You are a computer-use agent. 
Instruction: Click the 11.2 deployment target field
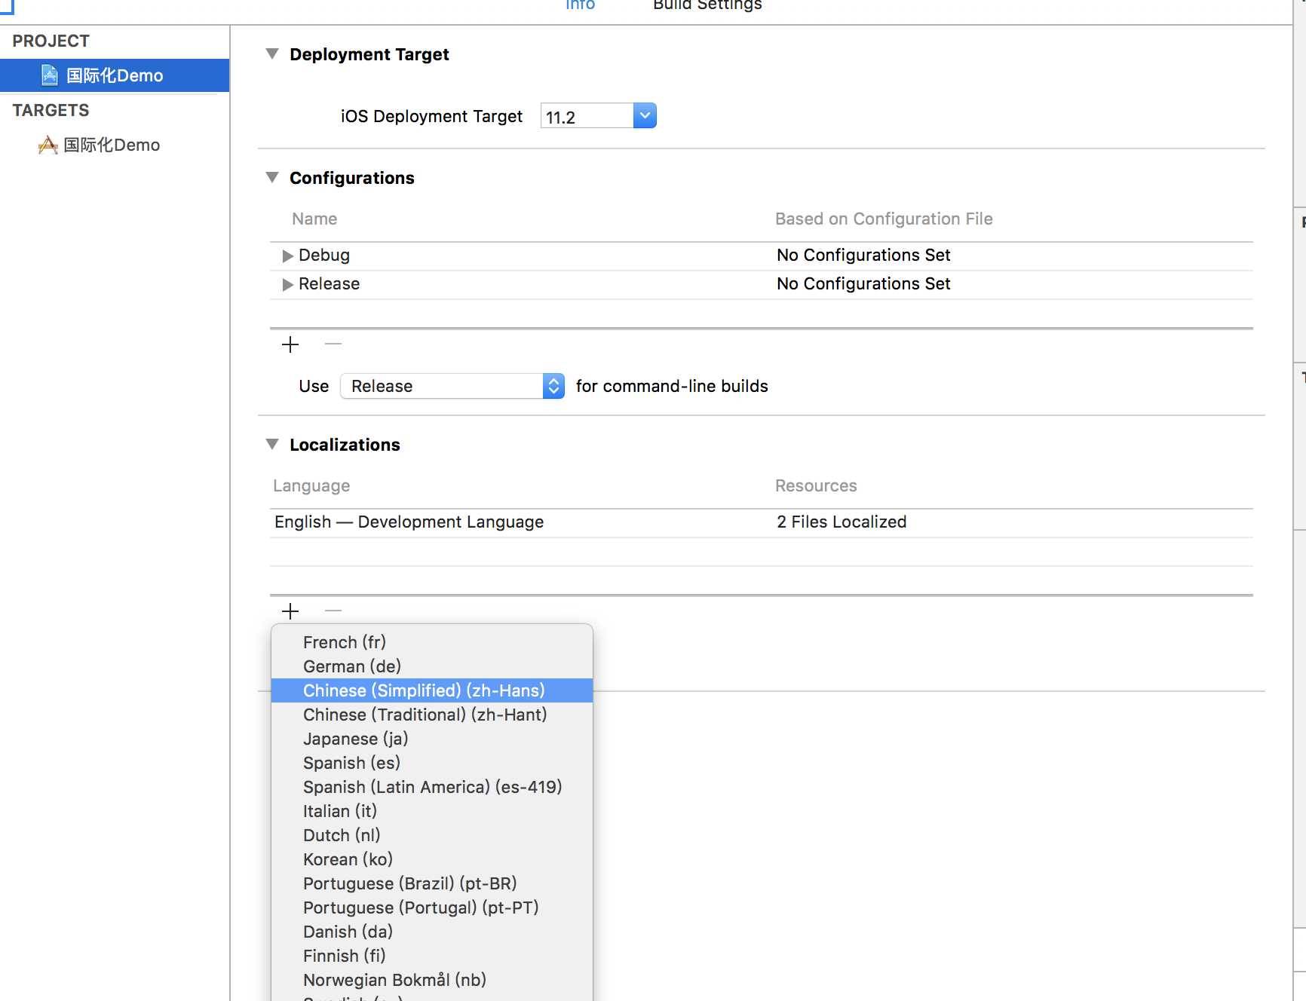587,117
